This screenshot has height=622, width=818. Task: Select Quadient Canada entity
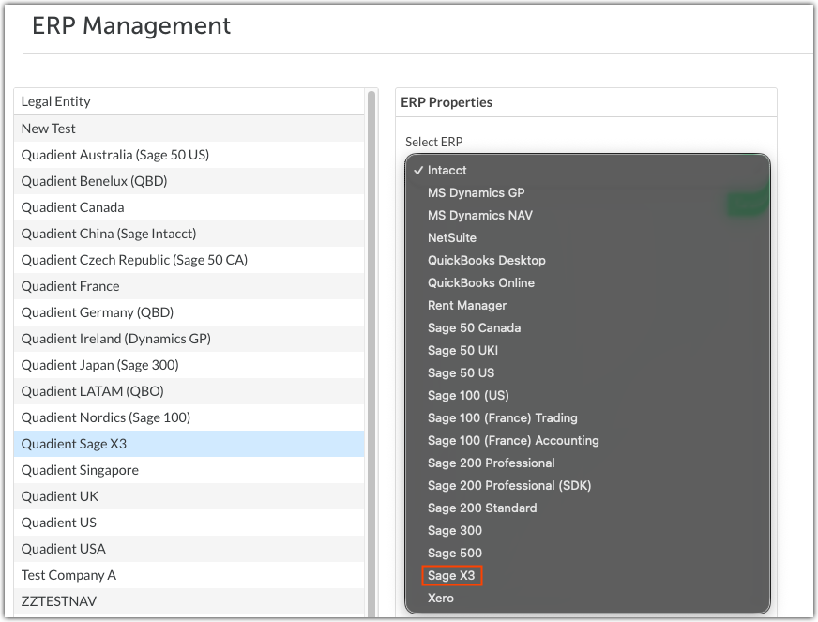pyautogui.click(x=189, y=207)
